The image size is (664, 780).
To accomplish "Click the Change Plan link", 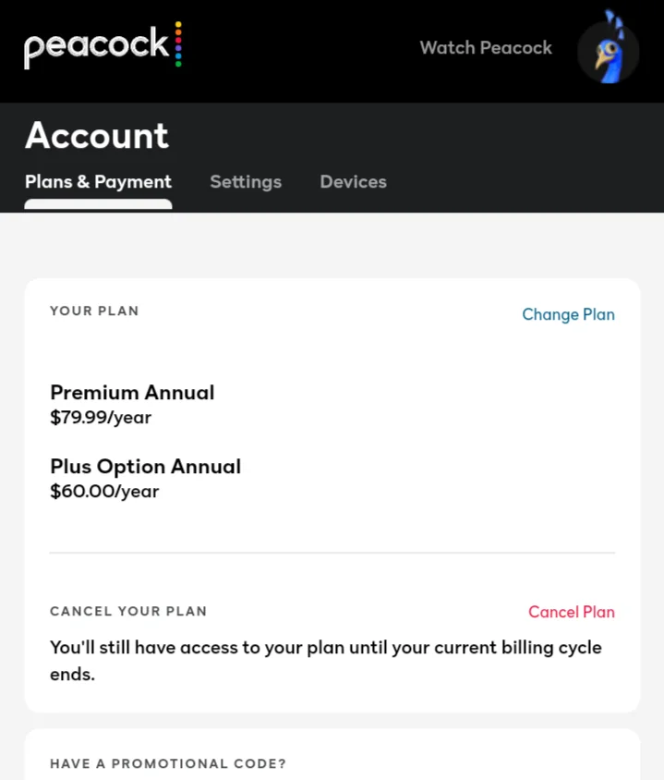I will pos(568,314).
